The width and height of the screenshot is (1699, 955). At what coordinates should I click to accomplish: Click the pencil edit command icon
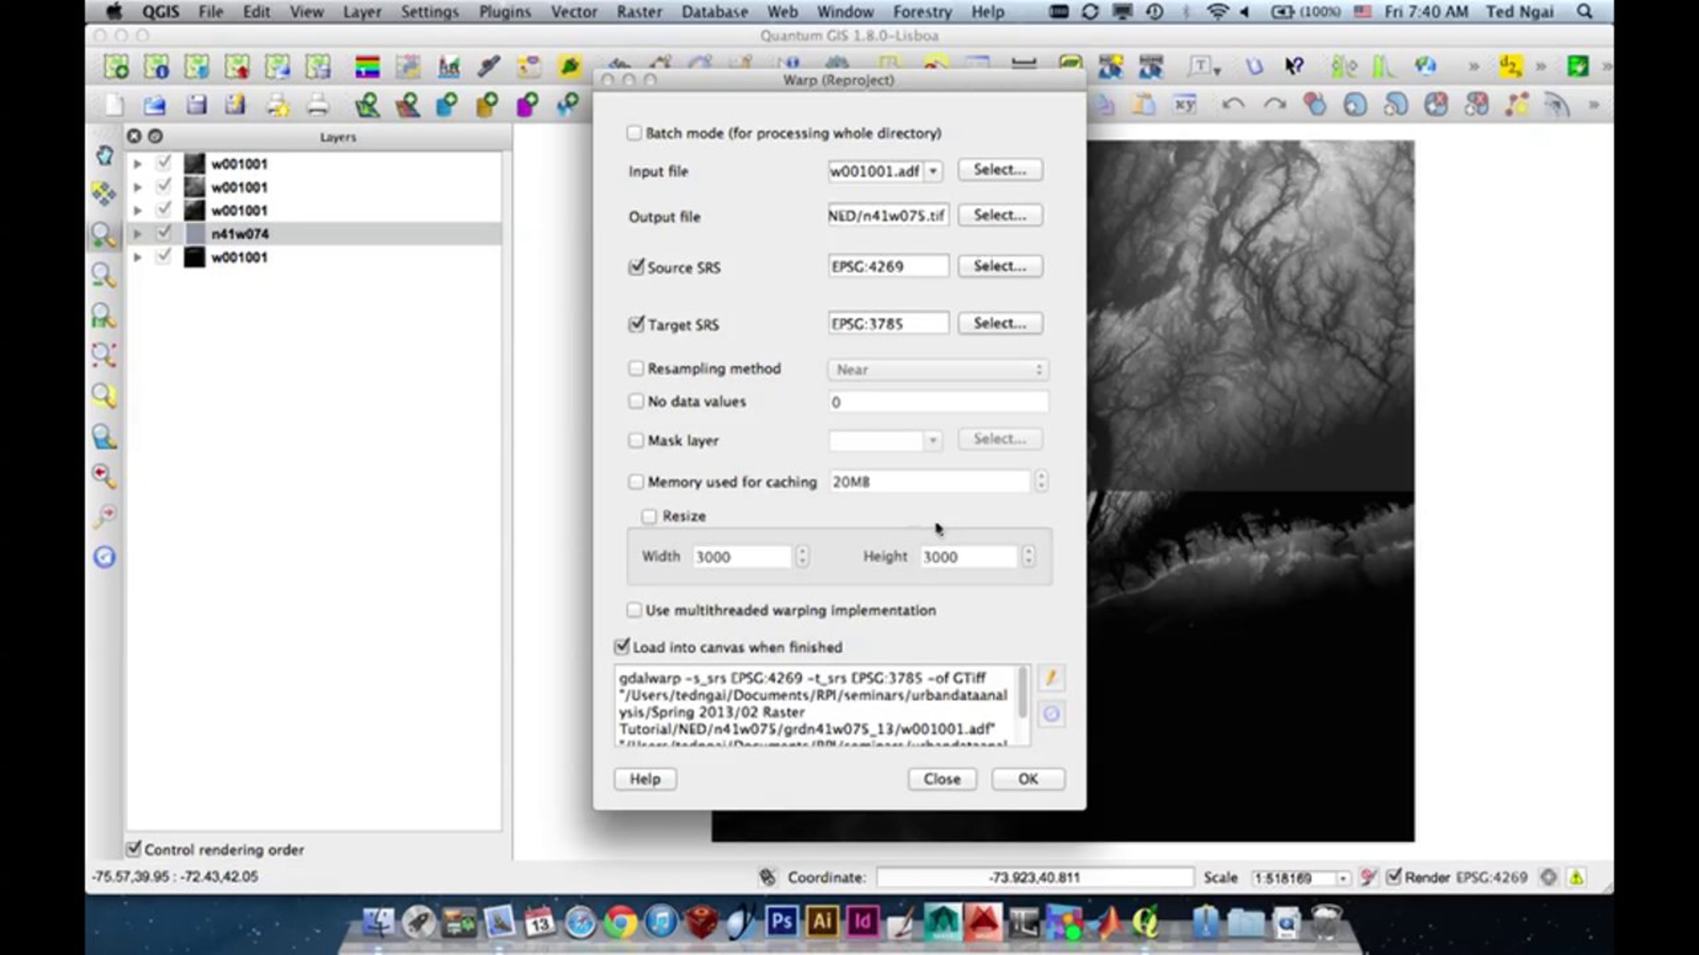tap(1051, 678)
